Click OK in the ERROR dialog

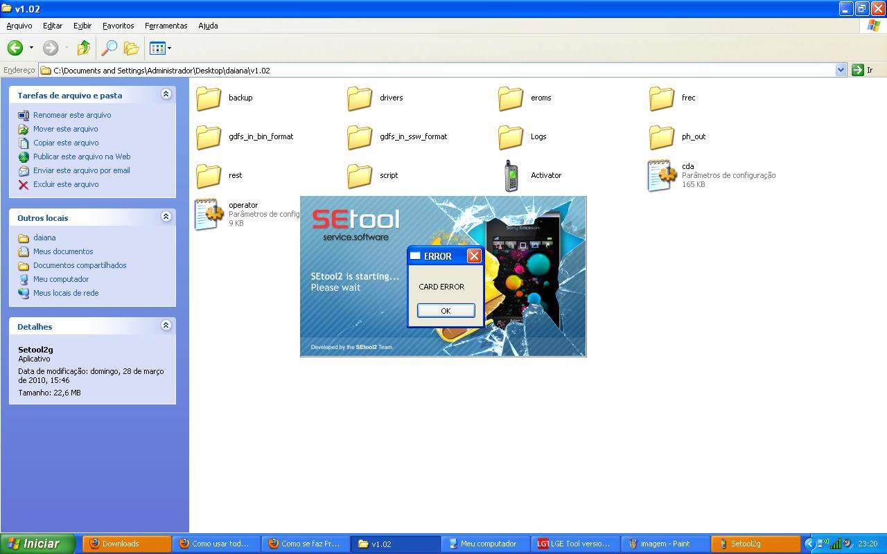pos(446,310)
